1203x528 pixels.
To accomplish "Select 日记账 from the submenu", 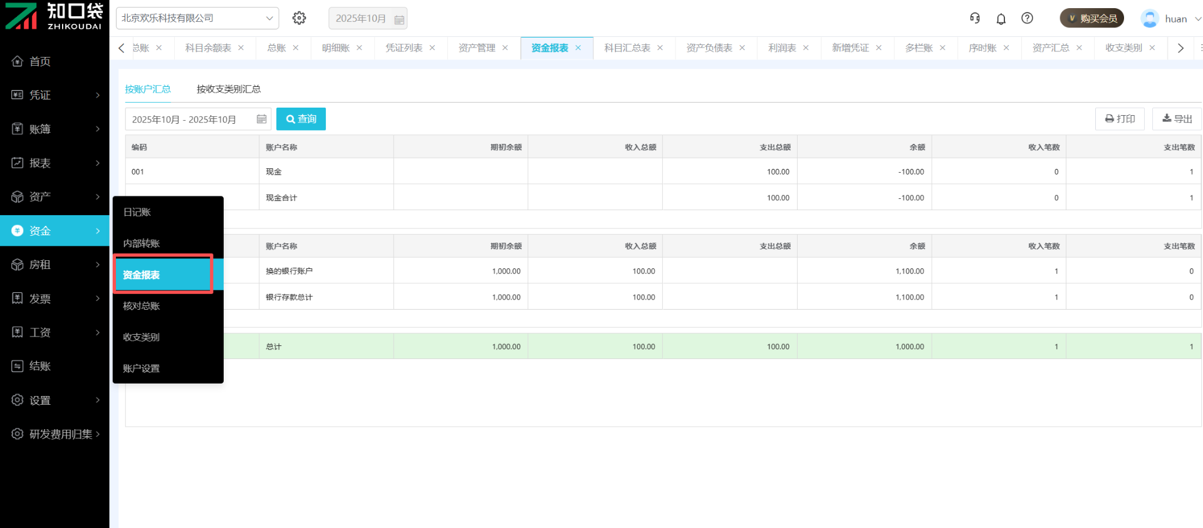I will tap(137, 212).
